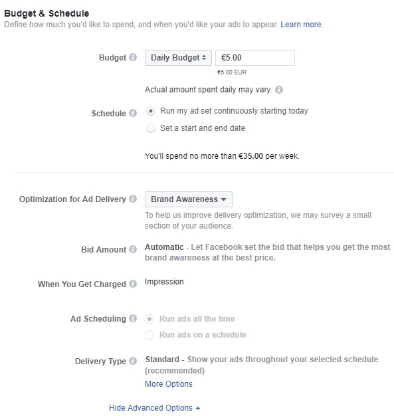Image resolution: width=394 pixels, height=416 pixels.
Task: Open the Ad Scheduling info icon
Action: (133, 318)
